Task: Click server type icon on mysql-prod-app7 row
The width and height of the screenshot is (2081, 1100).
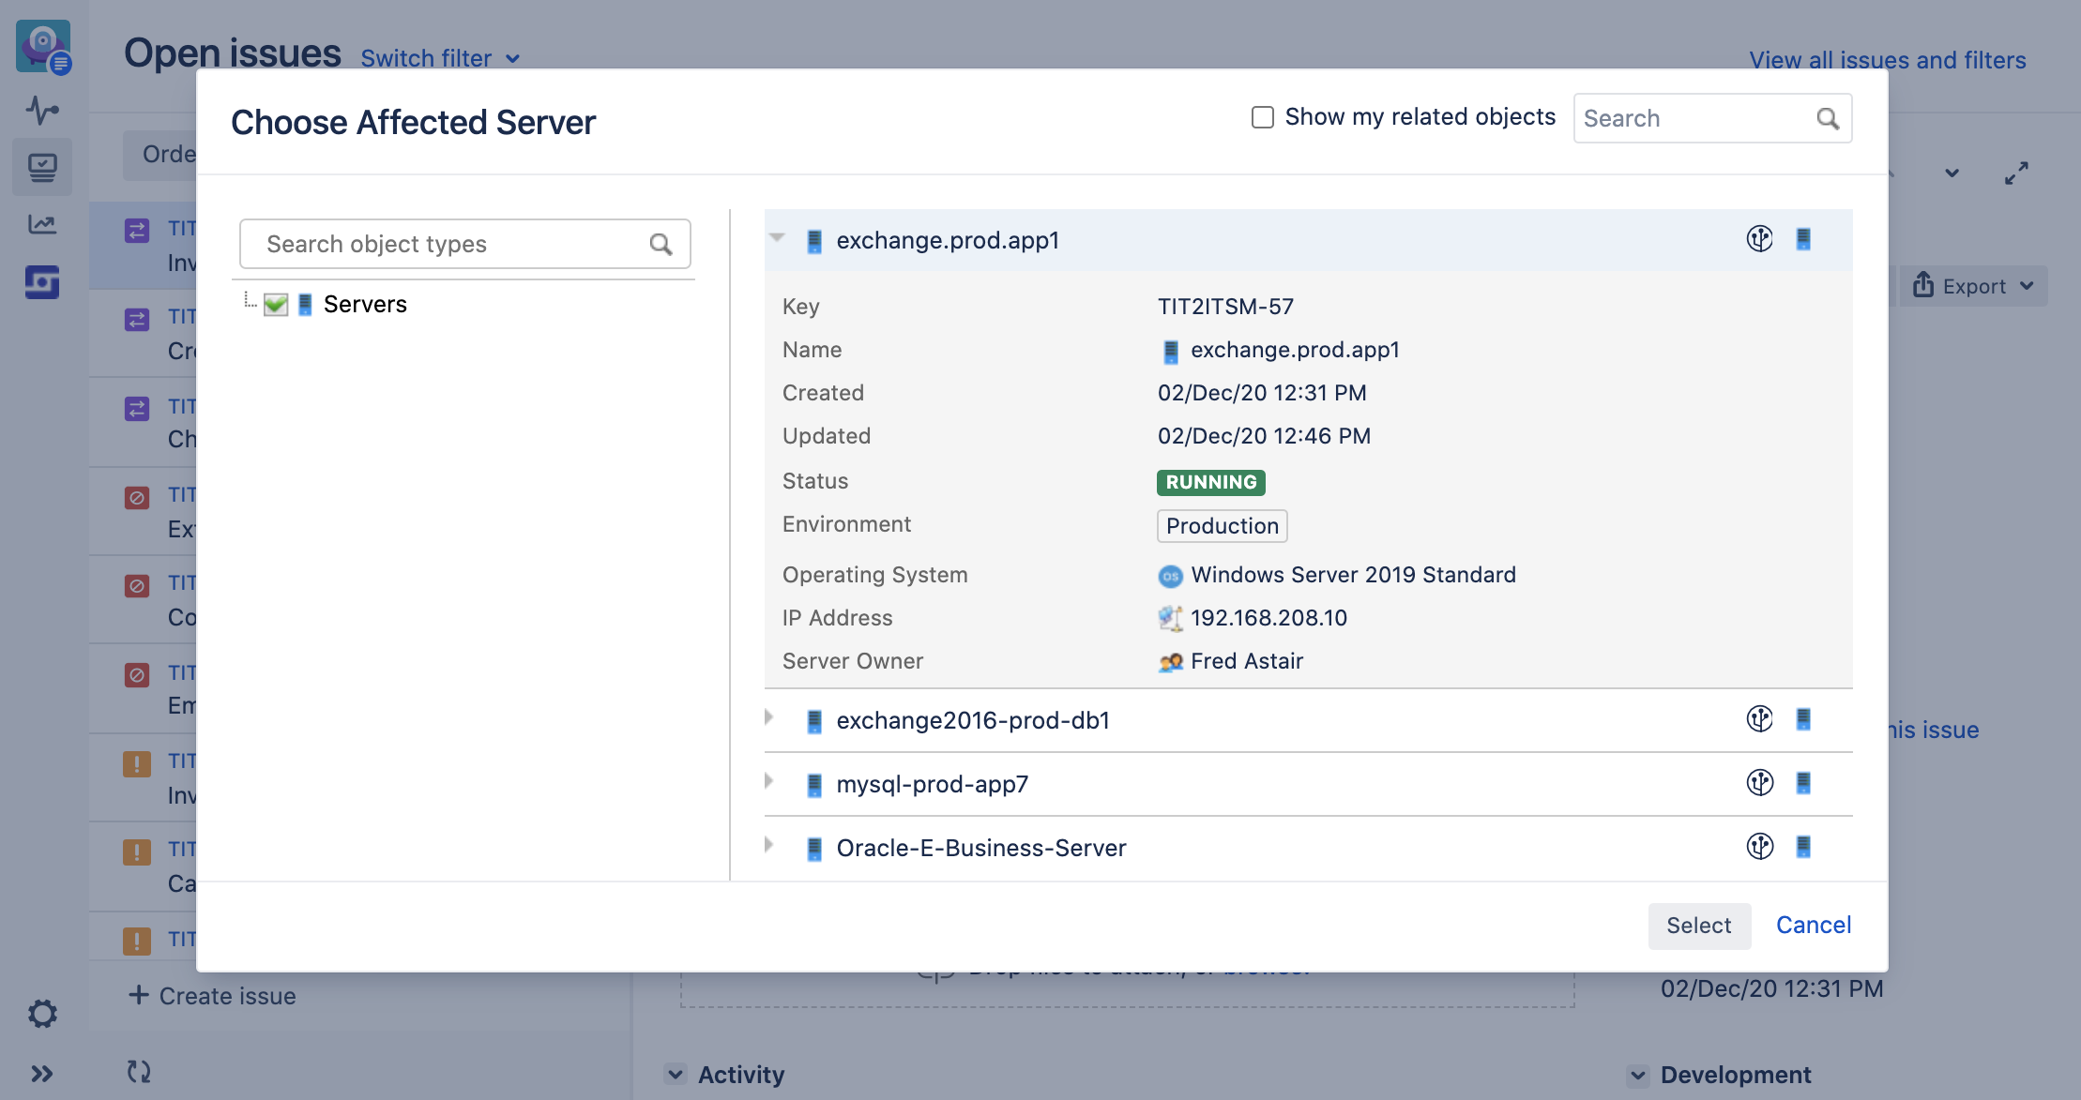Action: pyautogui.click(x=1802, y=783)
